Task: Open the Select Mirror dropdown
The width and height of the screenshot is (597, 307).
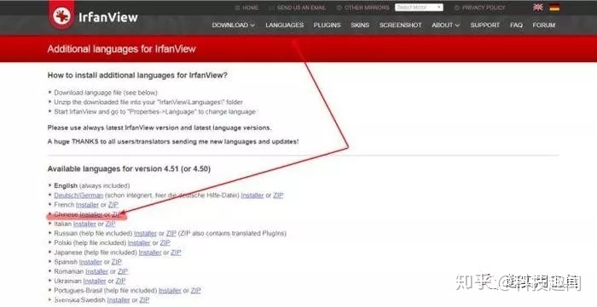Action: click(x=419, y=7)
